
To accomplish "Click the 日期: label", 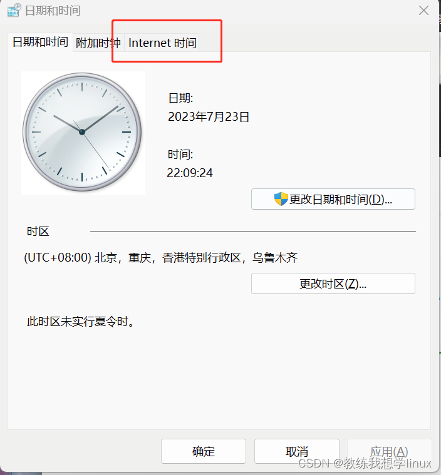I will (181, 98).
